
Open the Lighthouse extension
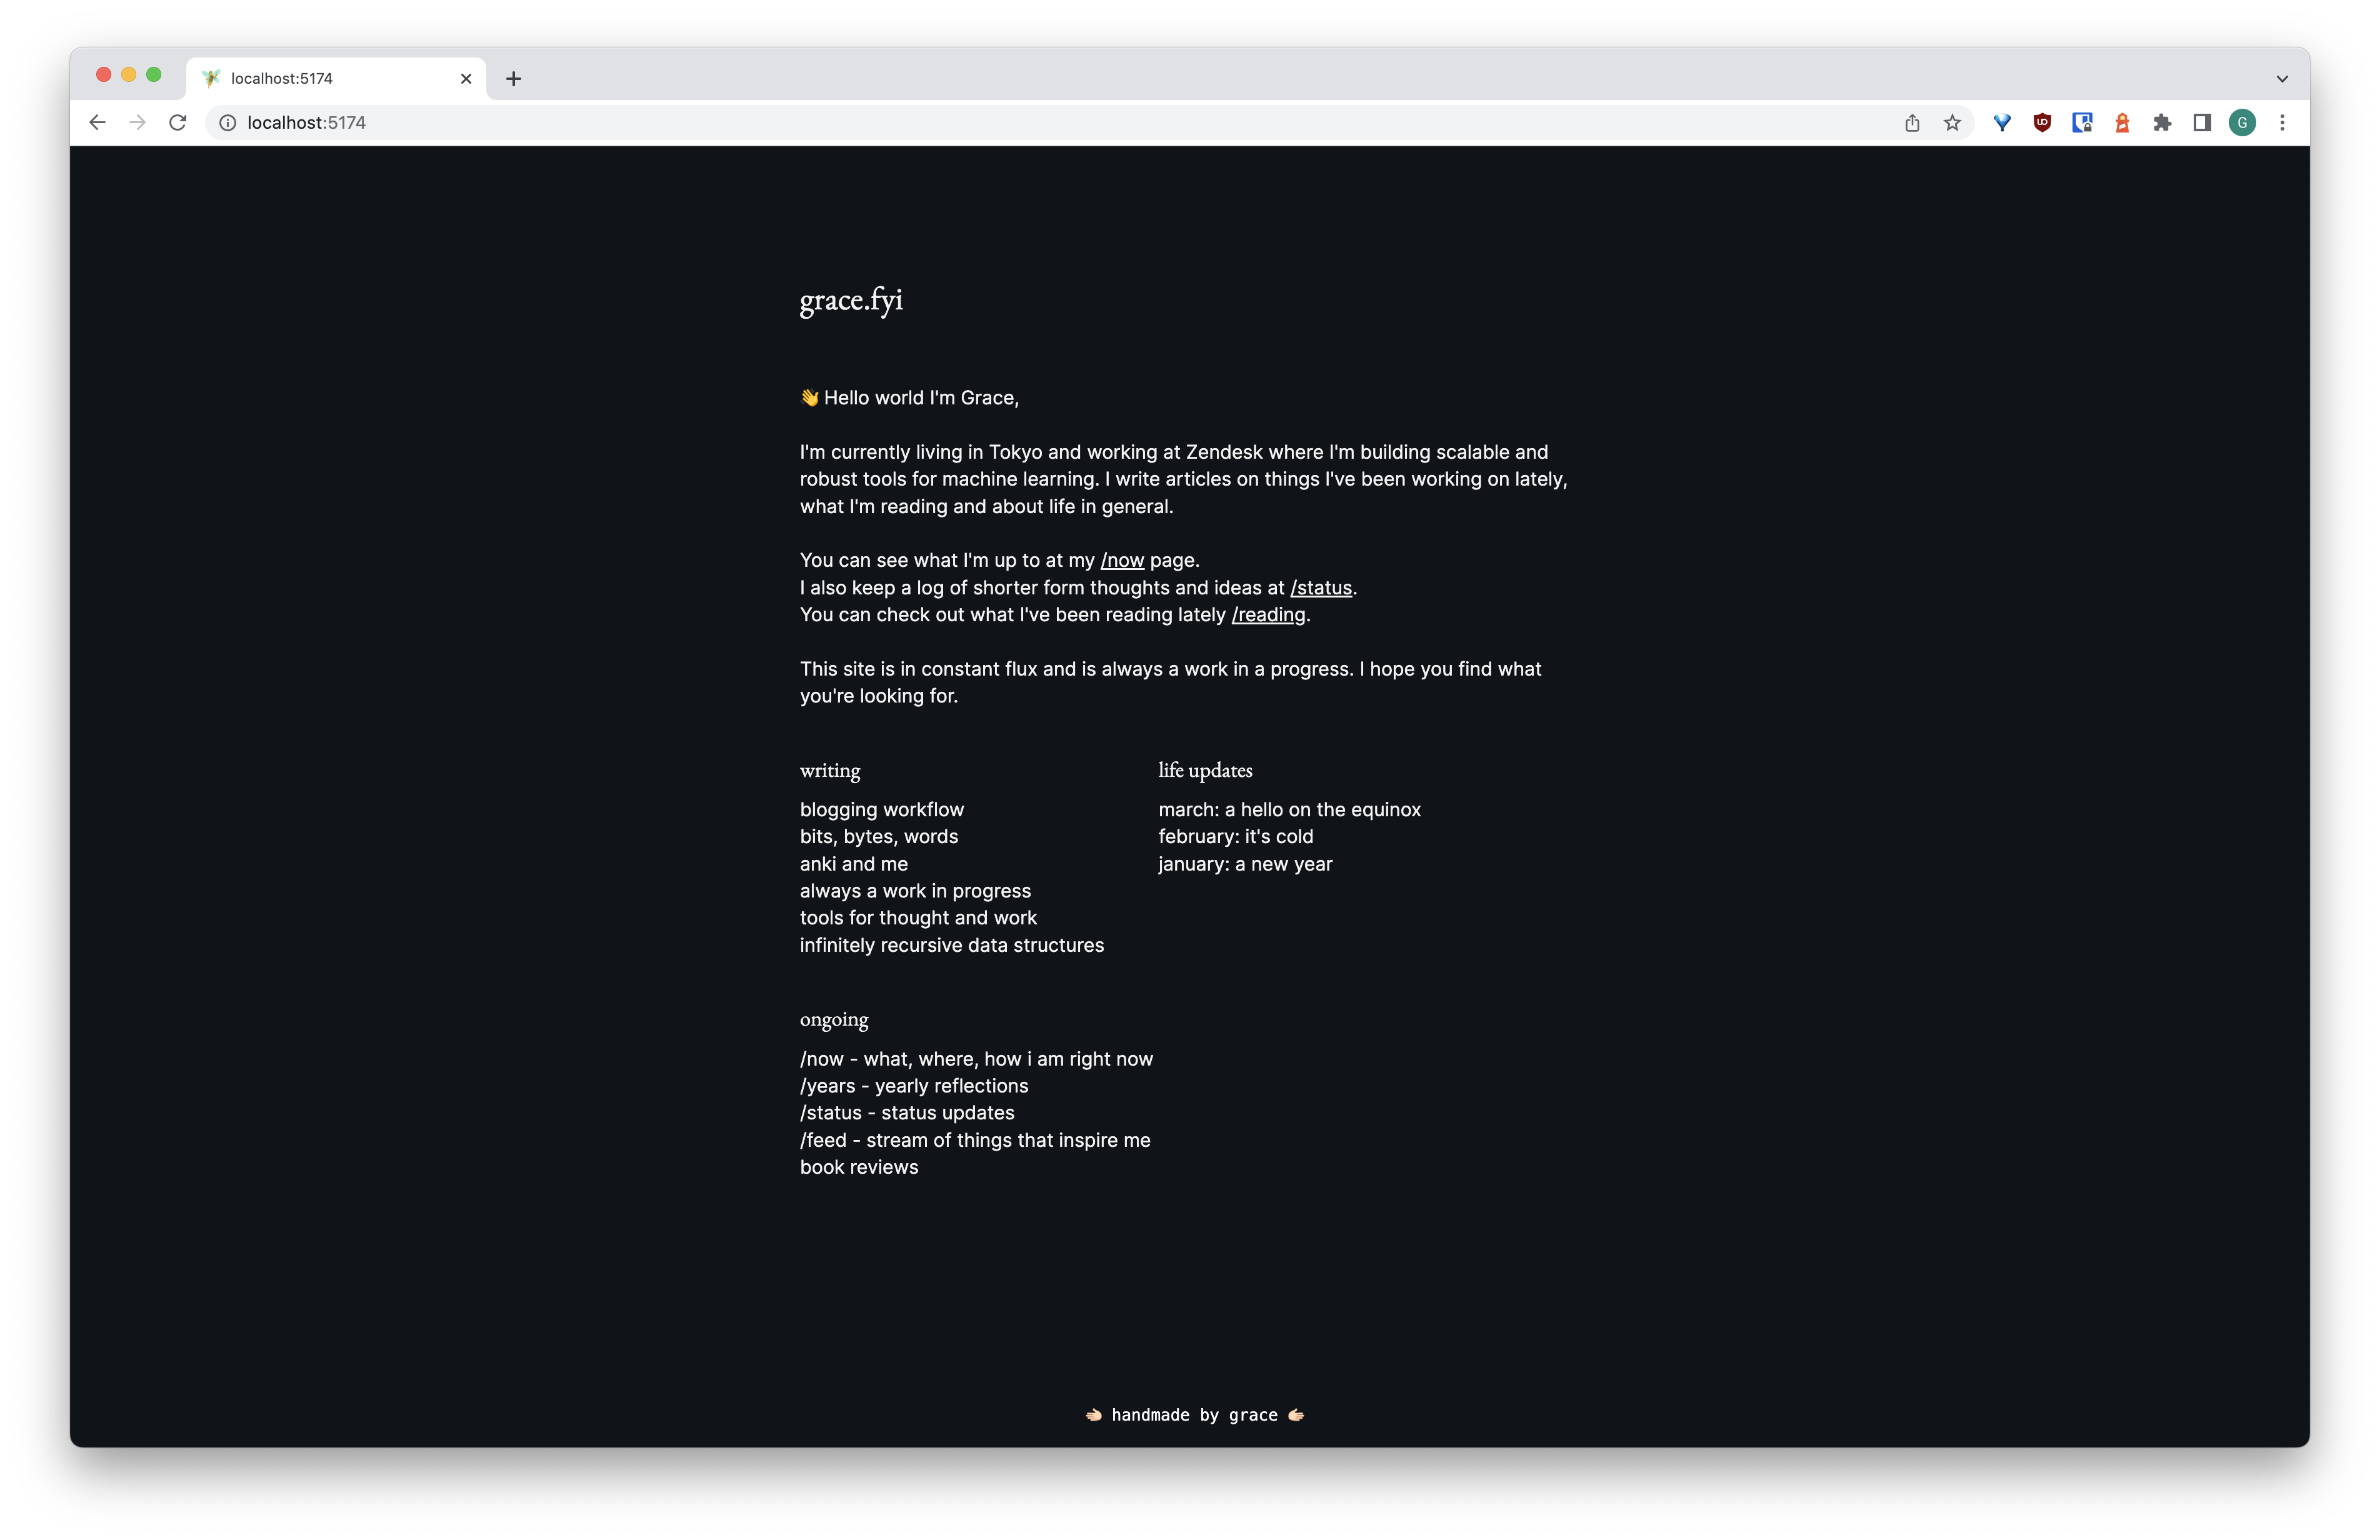2122,123
